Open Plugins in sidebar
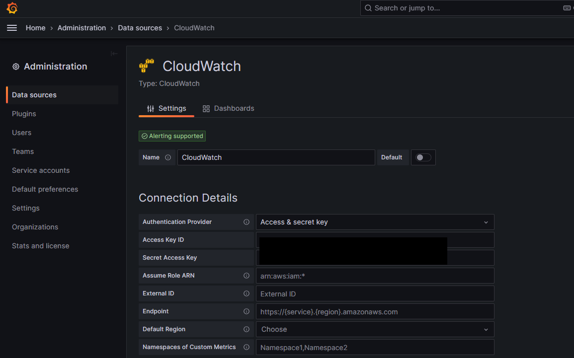Screen dimensions: 574x358 24,114
